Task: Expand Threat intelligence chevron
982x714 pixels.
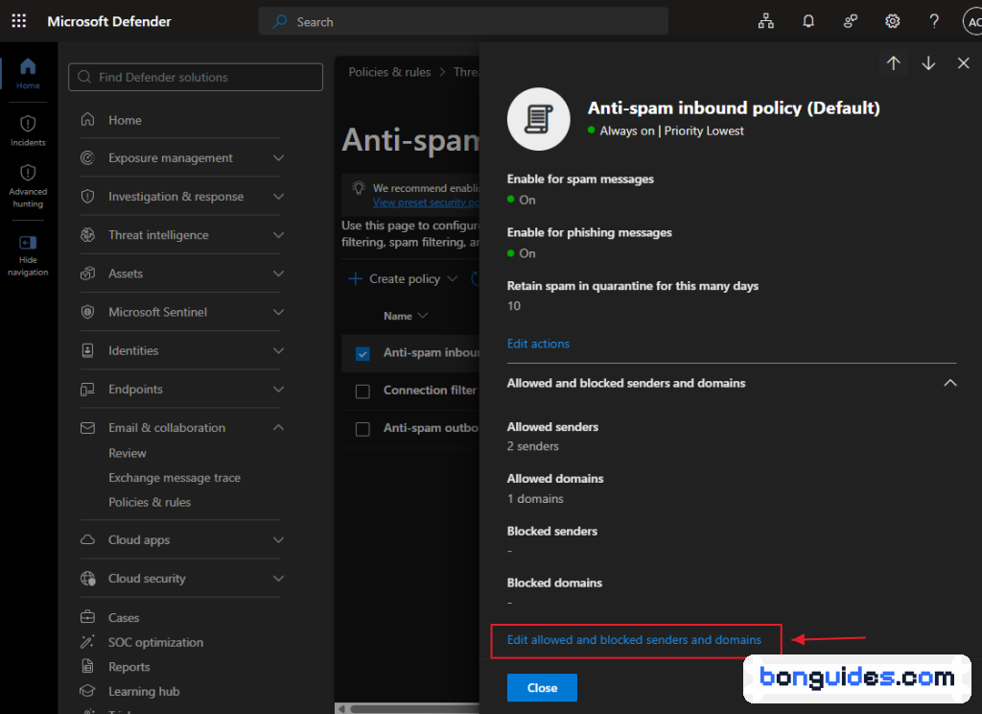Action: pos(279,235)
